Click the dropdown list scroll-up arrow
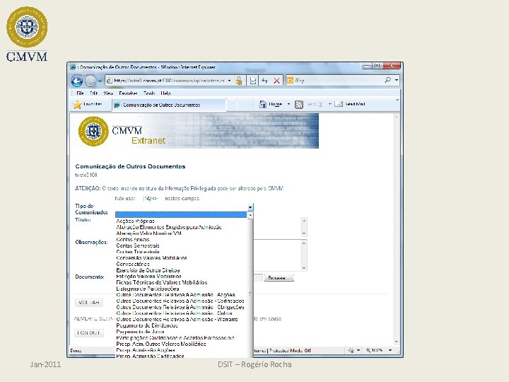Screen dimensions: 509x382 coord(250,215)
